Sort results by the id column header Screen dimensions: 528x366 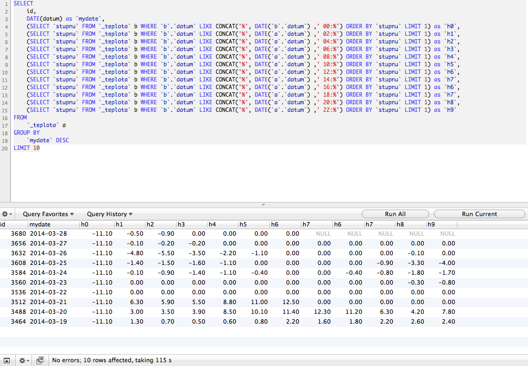14,224
